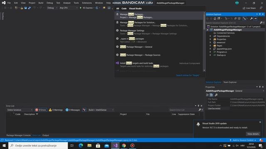Open the Toolbox side panel
This screenshot has height=149, width=266.
(x=3, y=16)
